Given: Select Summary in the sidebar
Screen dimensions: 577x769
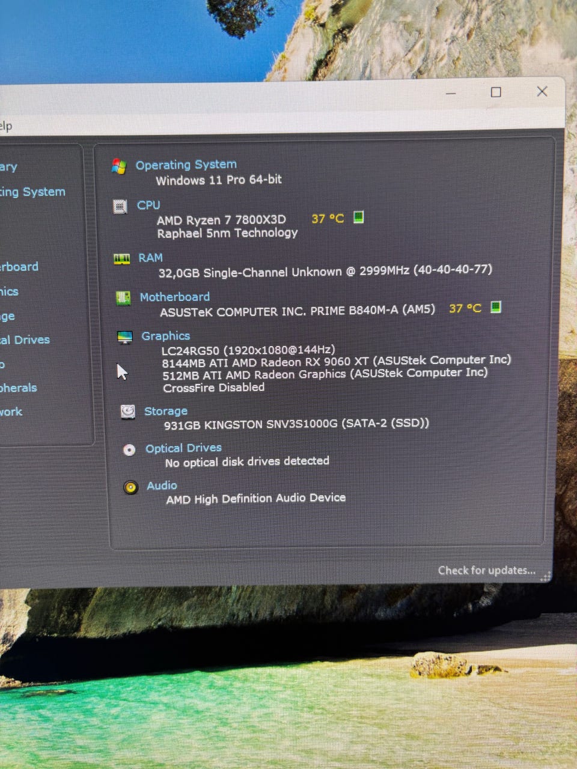Looking at the screenshot, I should click(8, 168).
